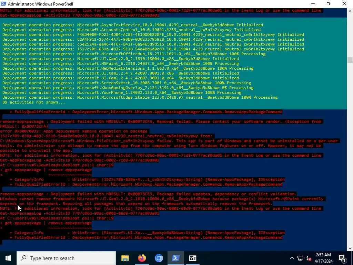
Task: Click the CategoryInfo line mentioning Microsoft.UI.Xa
Action: click(x=147, y=233)
